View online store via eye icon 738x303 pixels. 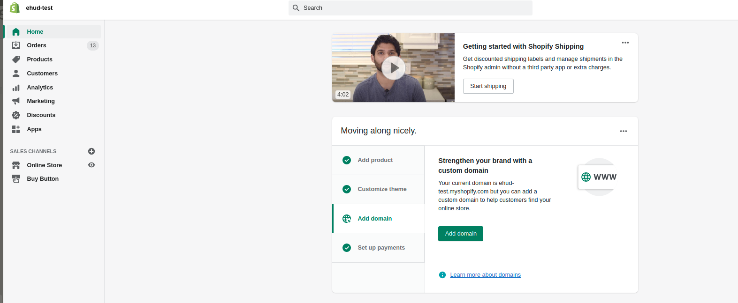click(91, 165)
